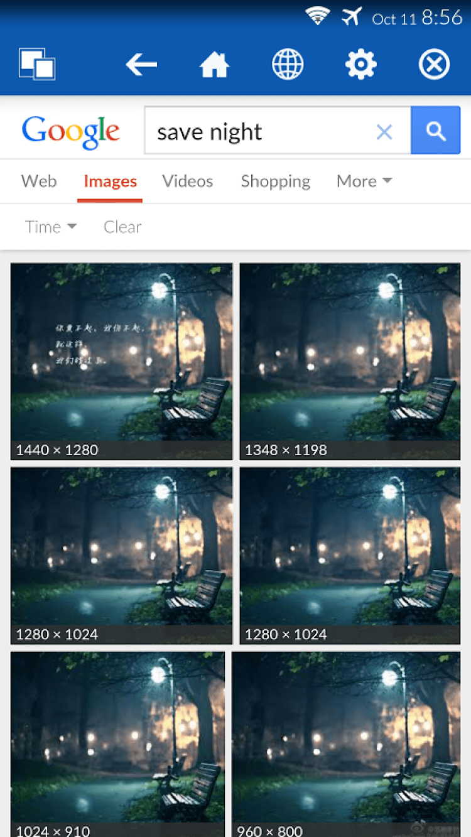Switch to the Web tab
Image resolution: width=471 pixels, height=837 pixels.
[x=39, y=181]
